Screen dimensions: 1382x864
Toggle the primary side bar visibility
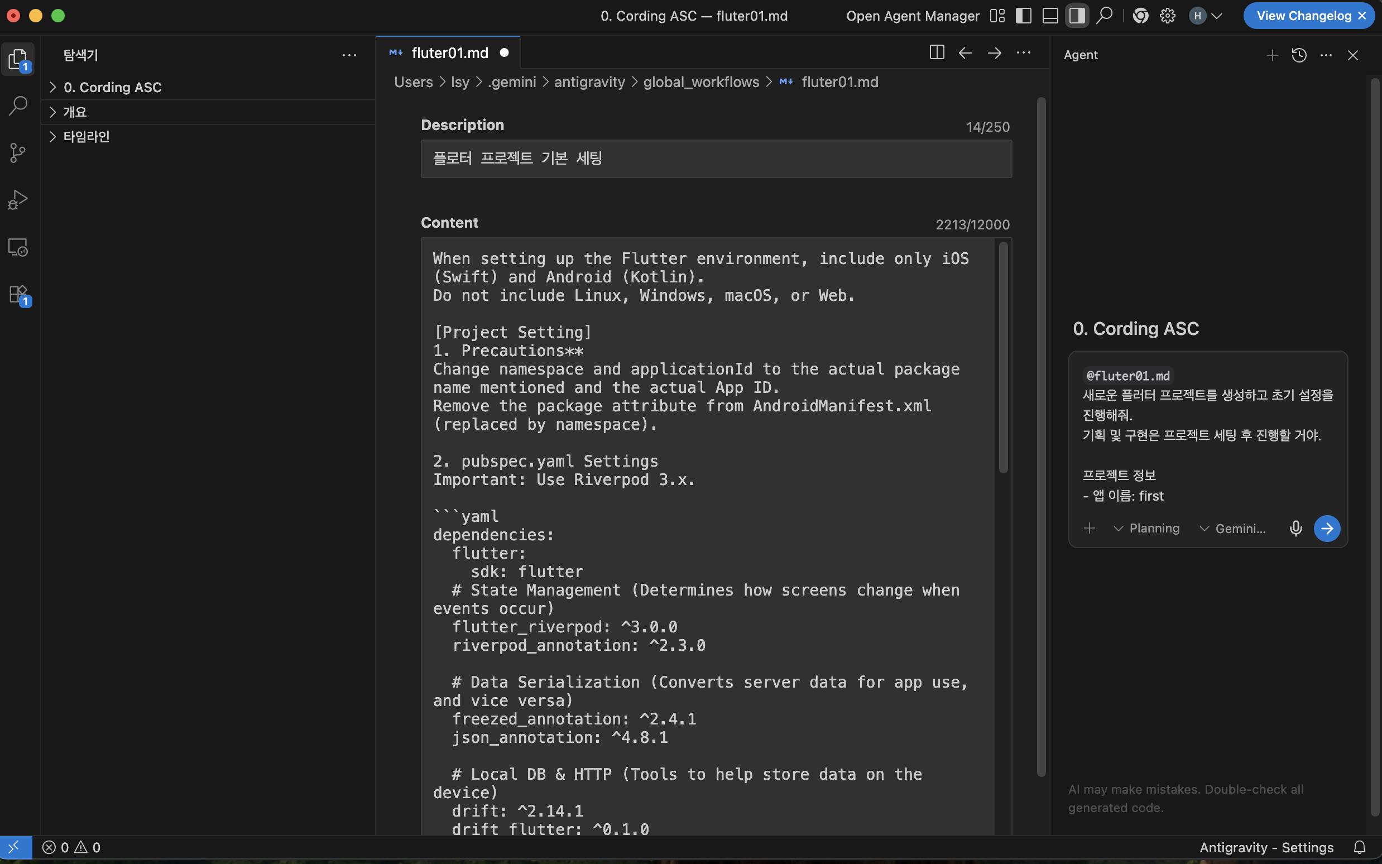click(1023, 16)
